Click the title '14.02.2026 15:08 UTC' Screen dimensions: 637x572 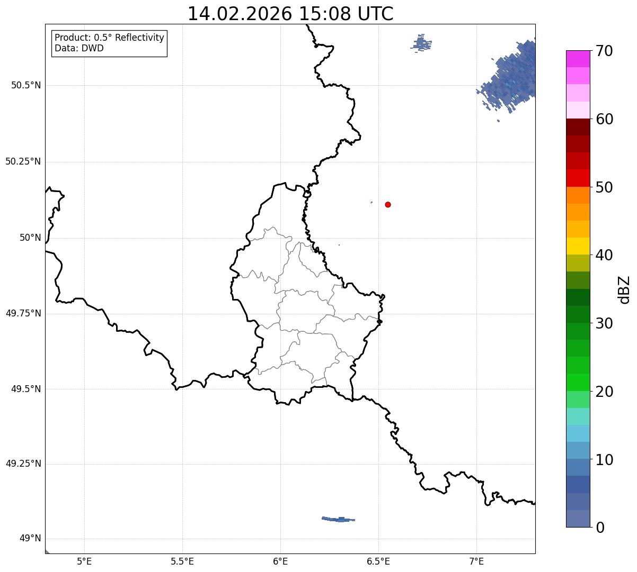[x=290, y=14]
